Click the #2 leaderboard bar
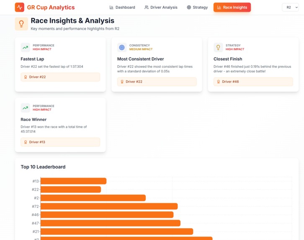Image resolution: width=304 pixels, height=240 pixels. click(x=93, y=198)
